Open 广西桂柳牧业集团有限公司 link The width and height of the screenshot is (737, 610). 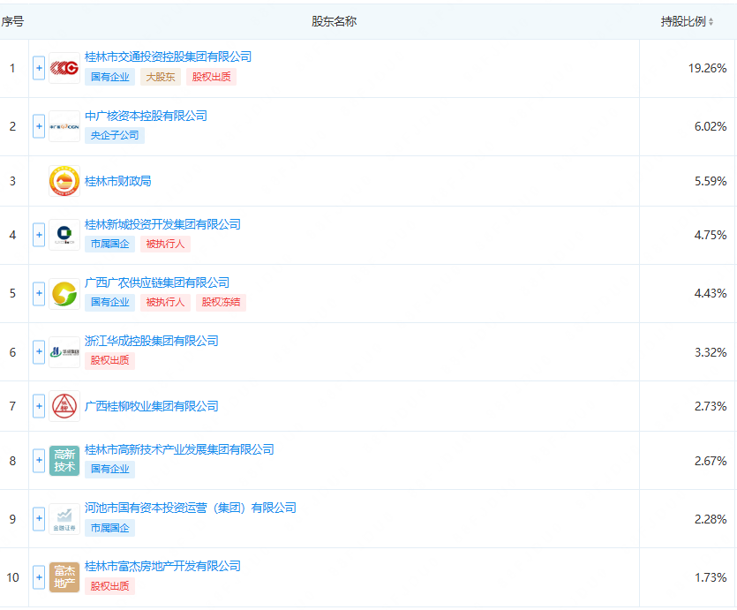pos(151,406)
